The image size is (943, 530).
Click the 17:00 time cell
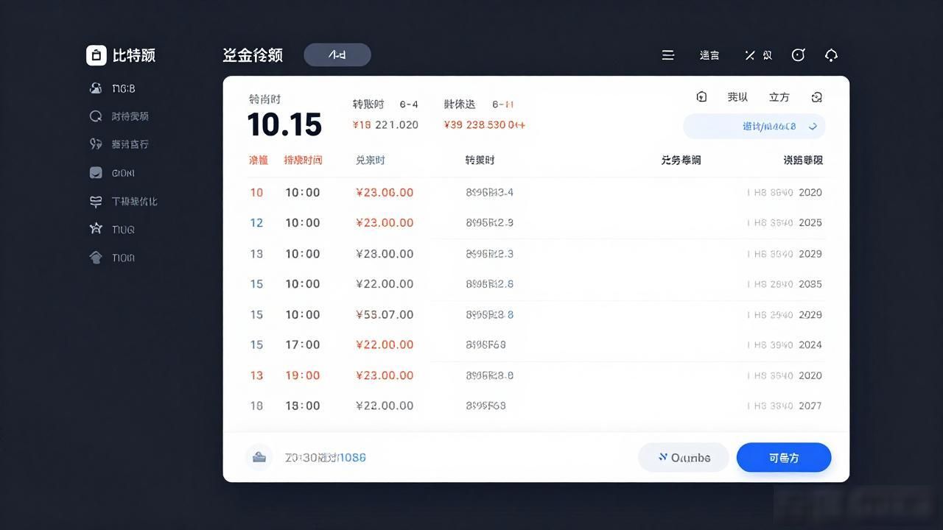click(303, 344)
